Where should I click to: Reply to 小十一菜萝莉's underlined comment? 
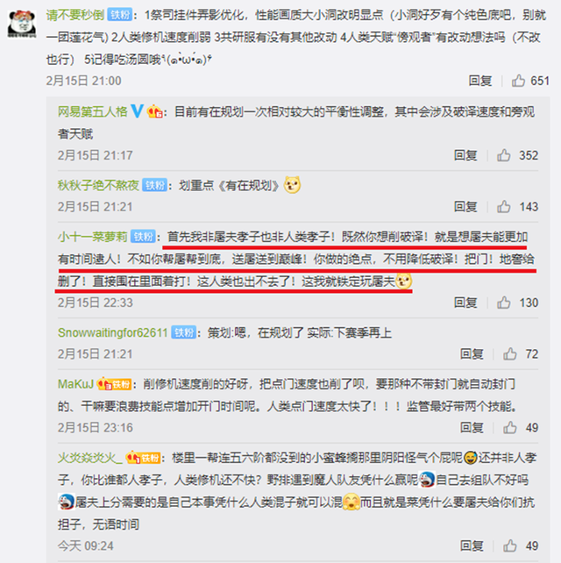pos(465,303)
